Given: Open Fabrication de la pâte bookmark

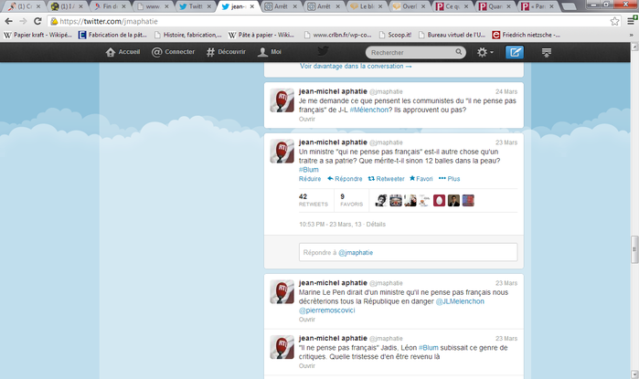Looking at the screenshot, I should coord(112,35).
